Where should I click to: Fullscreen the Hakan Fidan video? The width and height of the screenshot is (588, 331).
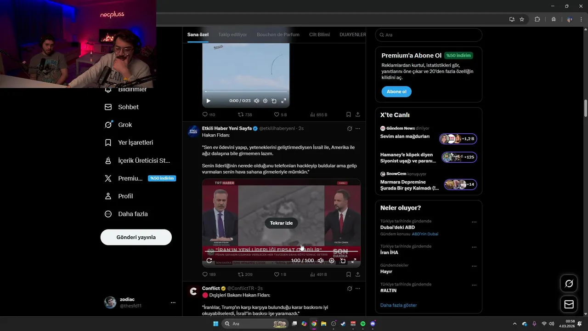354,261
